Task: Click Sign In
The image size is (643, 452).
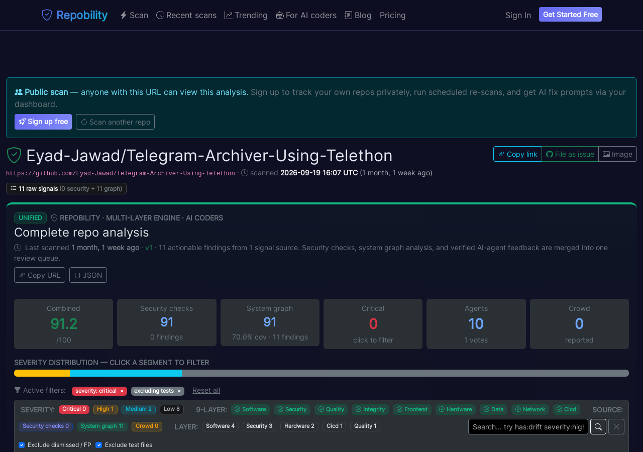Action: 518,15
